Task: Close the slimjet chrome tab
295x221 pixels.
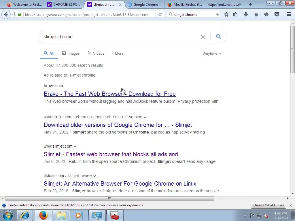Action: (x=120, y=5)
